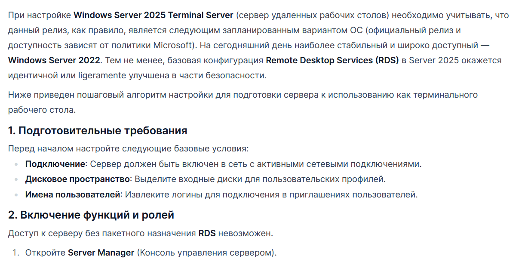Click the line Перед началом настройте следующие

[129, 149]
